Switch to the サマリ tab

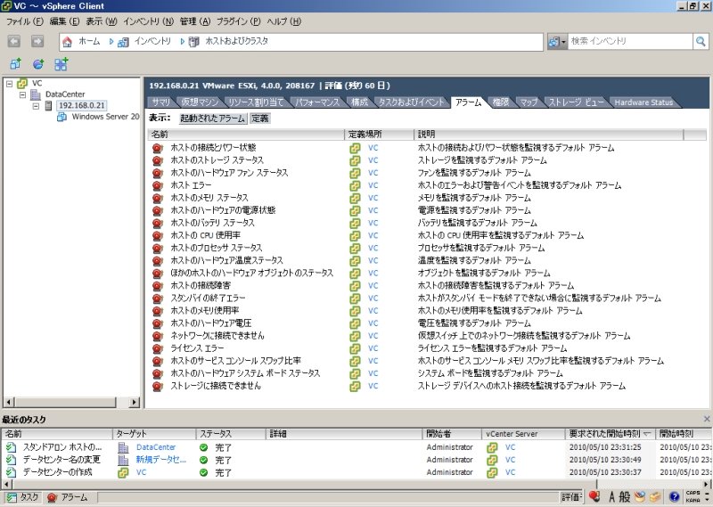[x=161, y=102]
